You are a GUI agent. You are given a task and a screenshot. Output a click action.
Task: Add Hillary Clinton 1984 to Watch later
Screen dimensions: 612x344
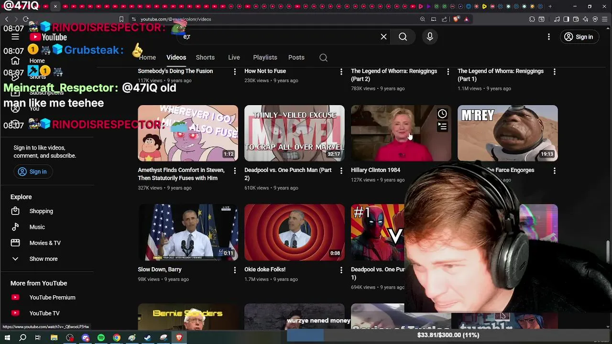click(x=442, y=114)
